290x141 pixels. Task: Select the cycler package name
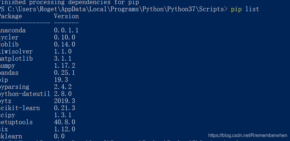(9, 38)
